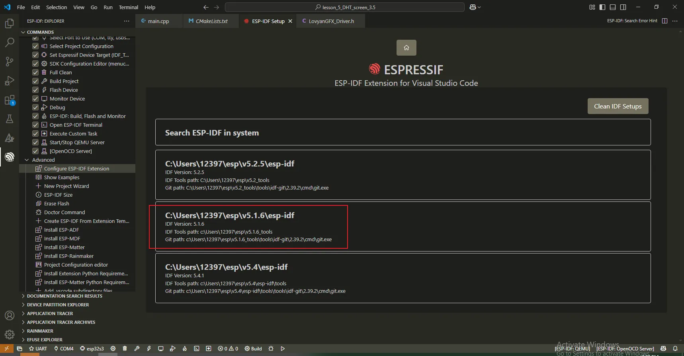Click the Build status bar item
The height and width of the screenshot is (356, 684).
[253, 348]
